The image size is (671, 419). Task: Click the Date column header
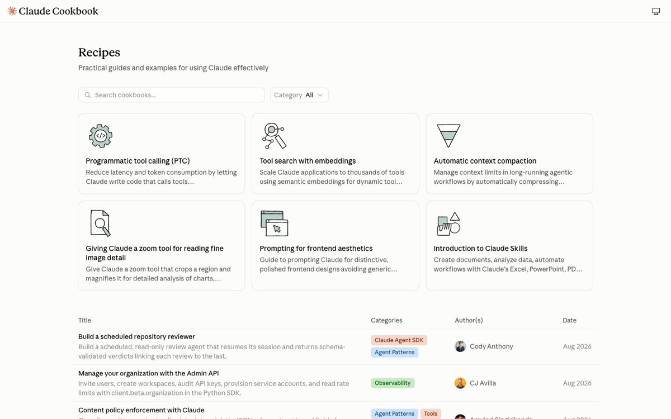(569, 321)
